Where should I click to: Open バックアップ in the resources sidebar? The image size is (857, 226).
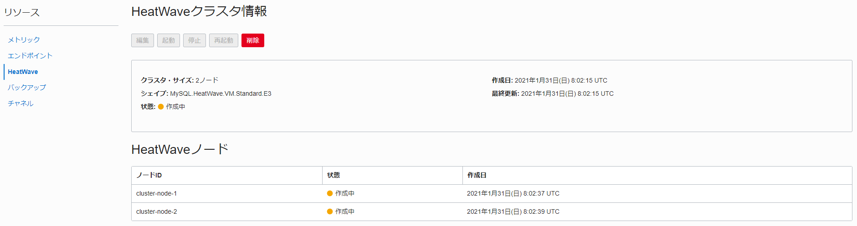coord(27,88)
